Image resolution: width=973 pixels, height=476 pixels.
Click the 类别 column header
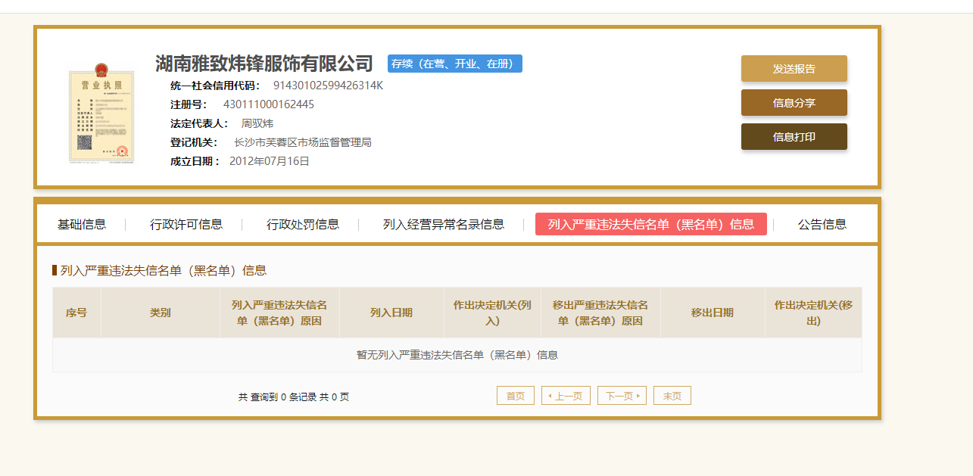(x=161, y=313)
